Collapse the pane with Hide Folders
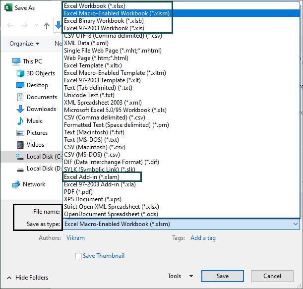 click(27, 278)
